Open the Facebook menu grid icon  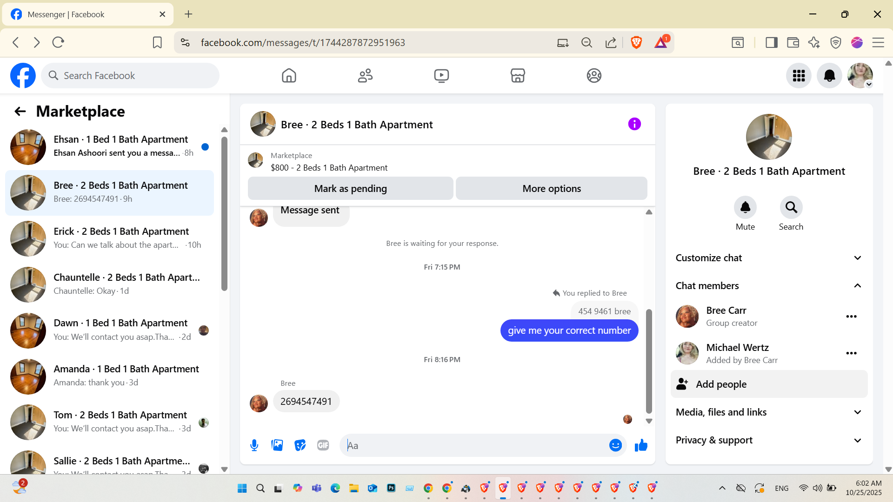tap(799, 75)
